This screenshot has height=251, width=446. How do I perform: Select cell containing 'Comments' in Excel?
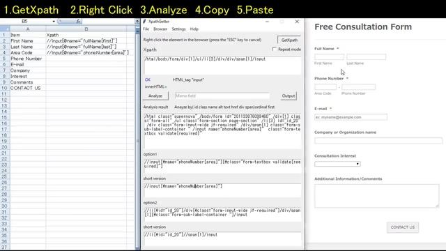[28, 82]
